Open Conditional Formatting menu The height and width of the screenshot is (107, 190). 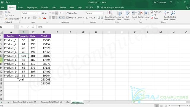pyautogui.click(x=110, y=16)
